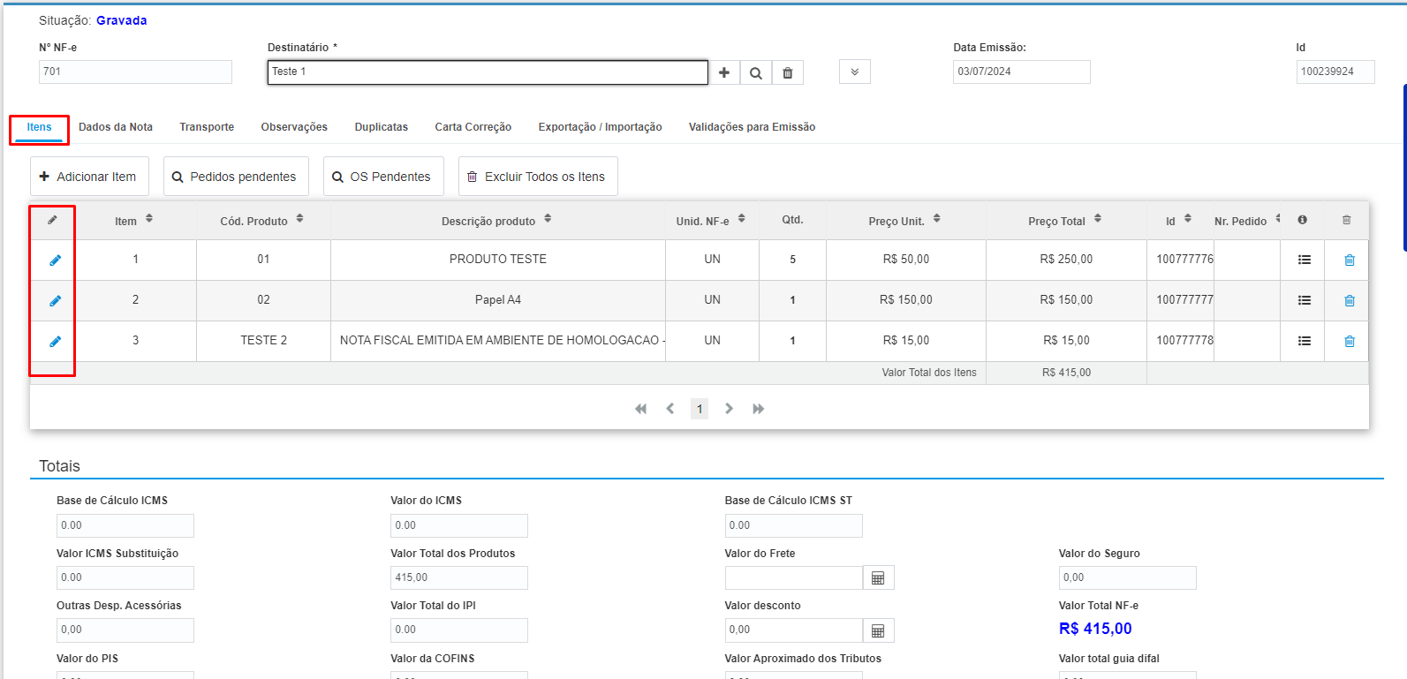Click Valor Total dos Produtos field
The image size is (1407, 679).
pyautogui.click(x=459, y=577)
